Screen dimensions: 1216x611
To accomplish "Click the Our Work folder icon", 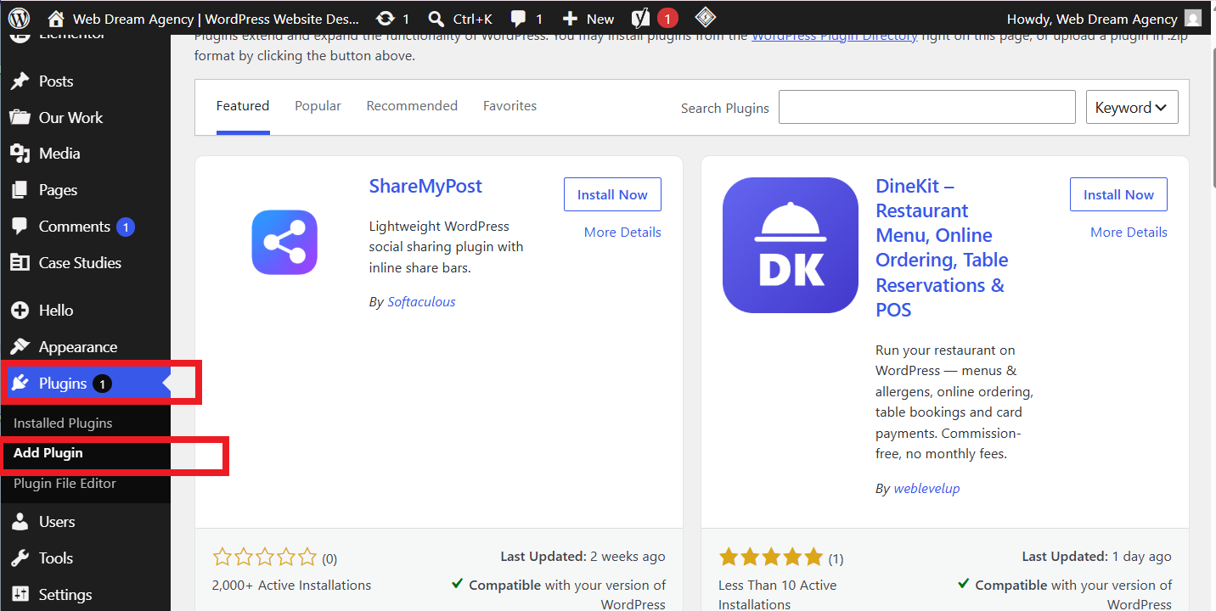I will coord(20,117).
